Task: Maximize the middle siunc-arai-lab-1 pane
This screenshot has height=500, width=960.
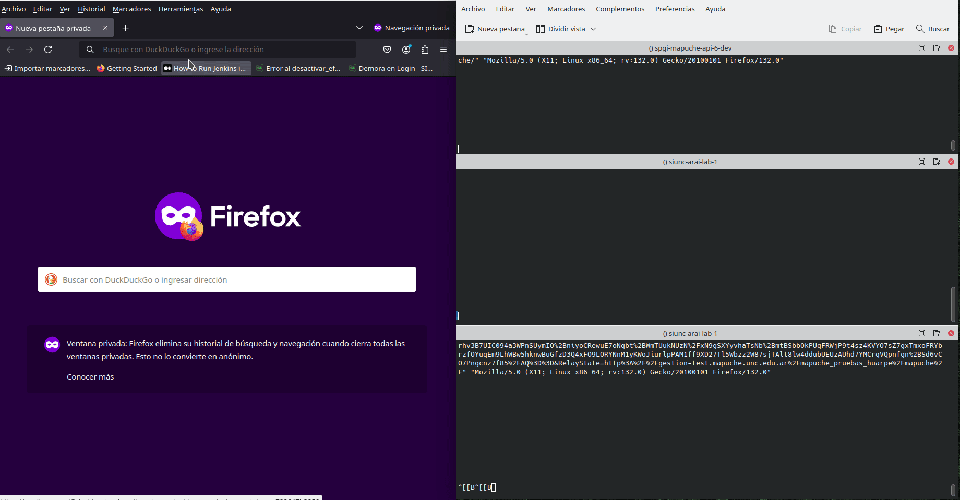Action: (x=922, y=162)
